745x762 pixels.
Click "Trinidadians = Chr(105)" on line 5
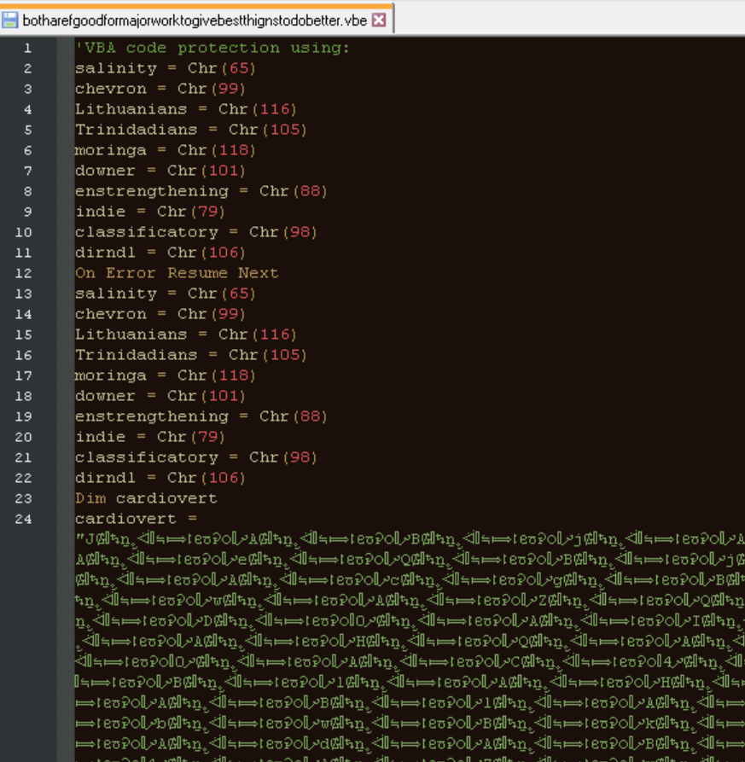(191, 129)
